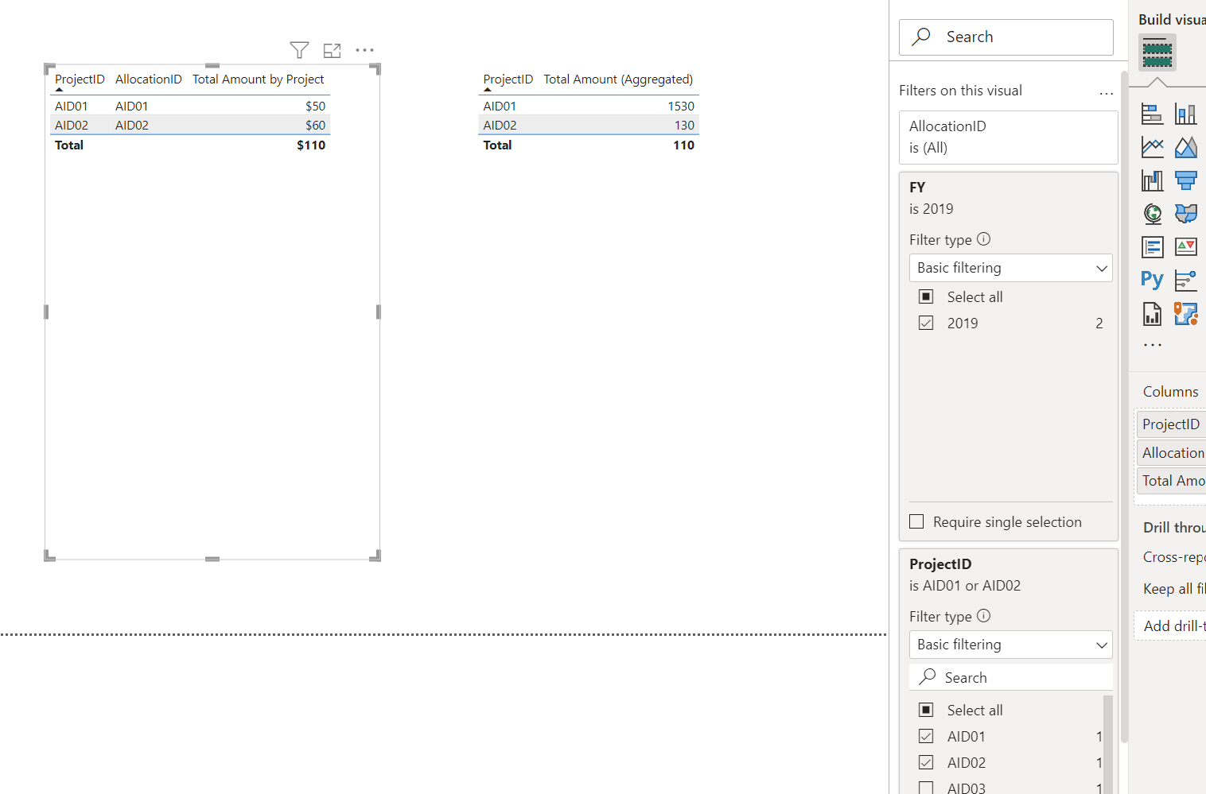1206x794 pixels.
Task: Select the visual icon with text lines in a box
Action: point(1152,247)
